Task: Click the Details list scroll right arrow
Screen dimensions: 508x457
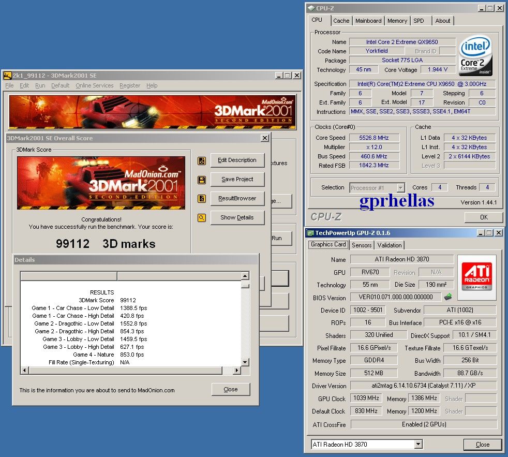Action: tap(237, 370)
